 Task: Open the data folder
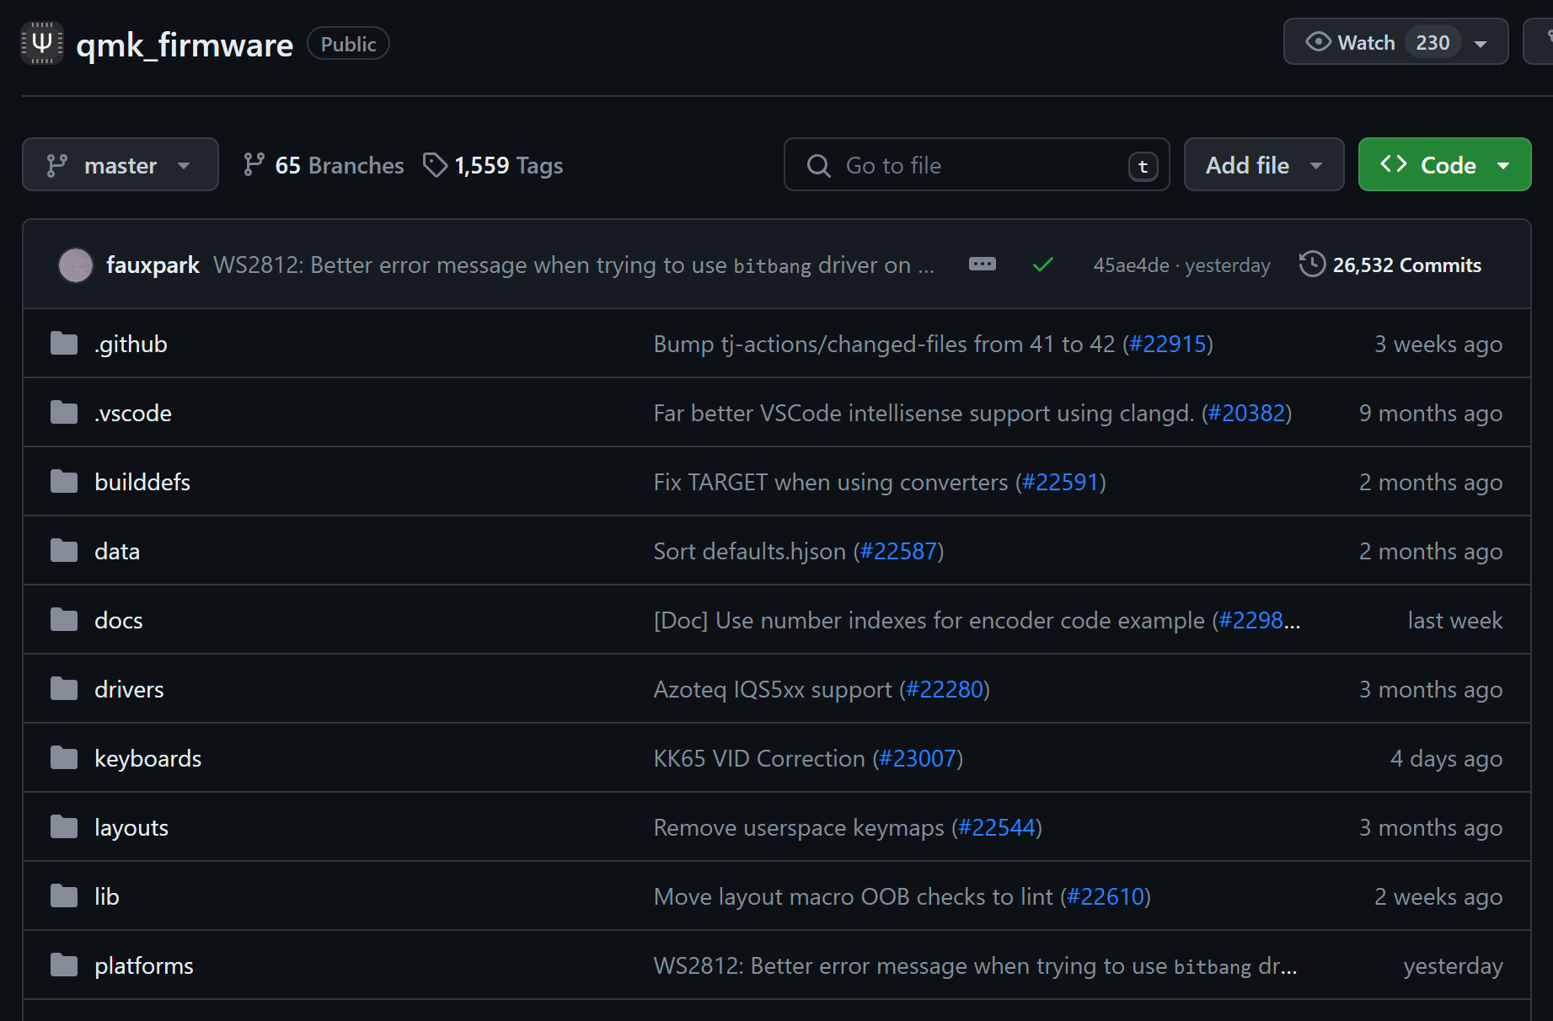117,551
